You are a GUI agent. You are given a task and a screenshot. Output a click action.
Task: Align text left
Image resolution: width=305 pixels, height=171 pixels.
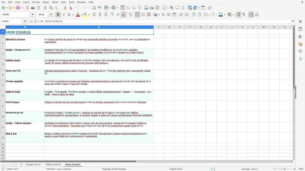click(94, 15)
